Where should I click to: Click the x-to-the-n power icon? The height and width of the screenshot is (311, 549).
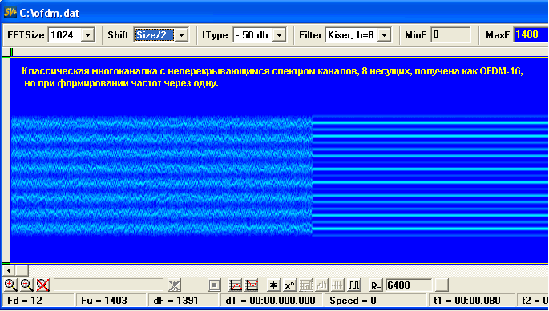coord(289,285)
